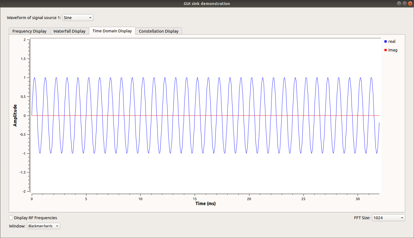
Task: Enable the Display RF Frequencies checkbox
Action: tap(10, 218)
